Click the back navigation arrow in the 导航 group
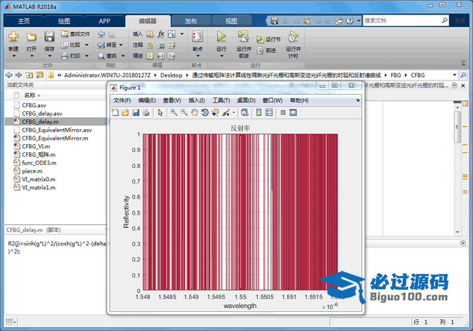Screen dimensions: 473x331 click(x=101, y=34)
